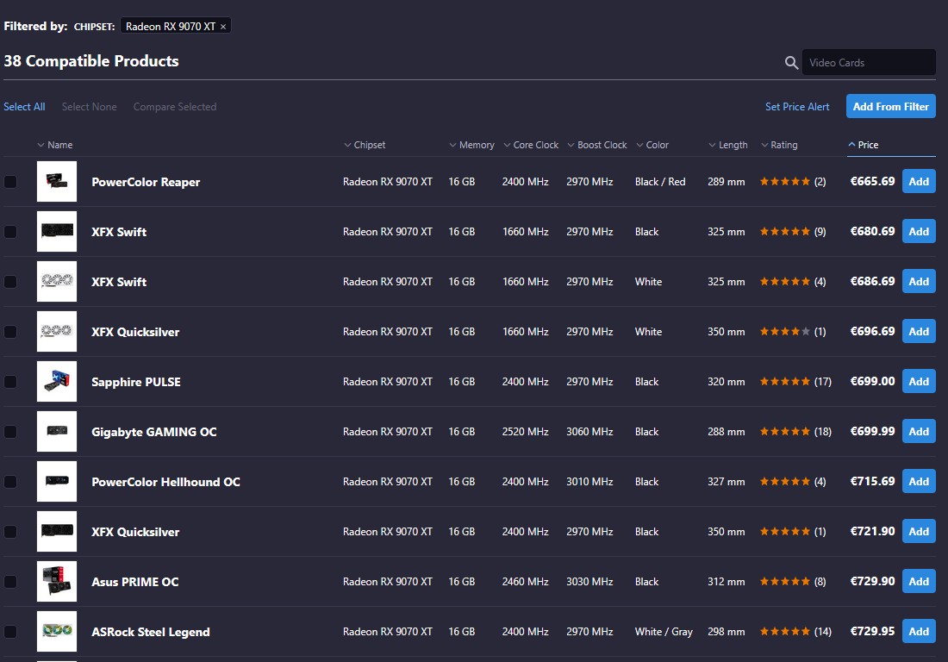The height and width of the screenshot is (662, 948).
Task: Sort by Length column header
Action: click(x=728, y=145)
